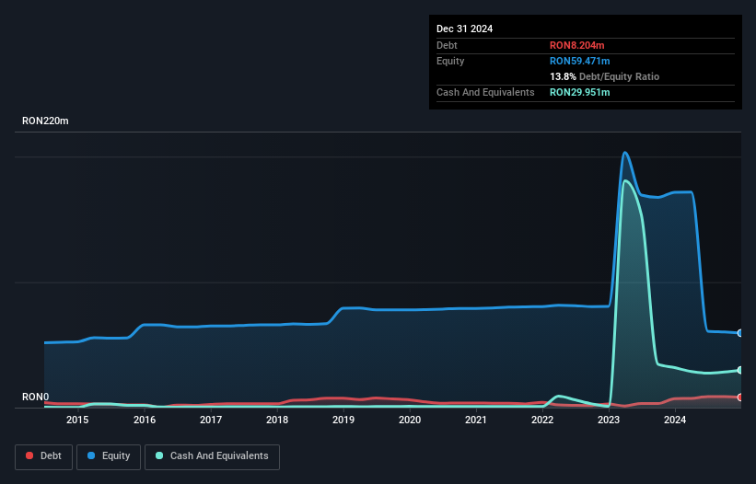Click the Equity line peak in 2023
Viewport: 756px width, 484px height.
625,153
